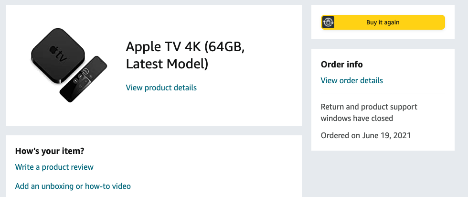Image resolution: width=468 pixels, height=197 pixels.
Task: Click the Apple TV 4K product title
Action: pos(185,55)
